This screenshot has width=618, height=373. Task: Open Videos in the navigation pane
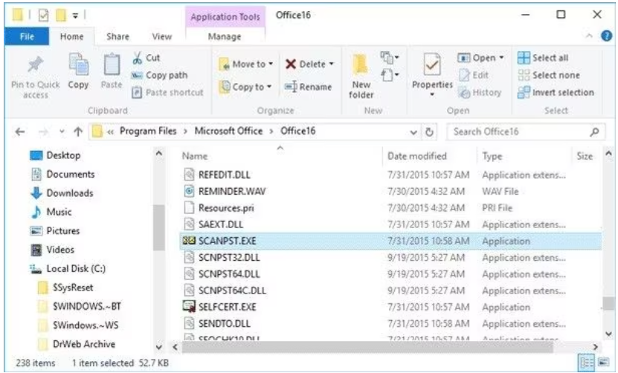click(x=52, y=250)
